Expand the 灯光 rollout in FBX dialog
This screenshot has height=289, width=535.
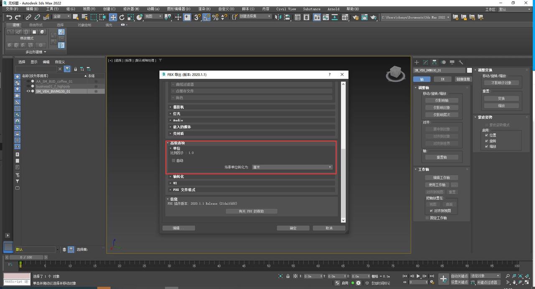click(252, 114)
